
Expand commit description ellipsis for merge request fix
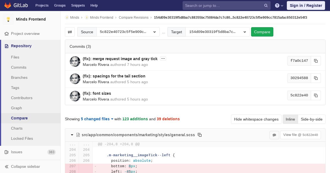click(163, 58)
